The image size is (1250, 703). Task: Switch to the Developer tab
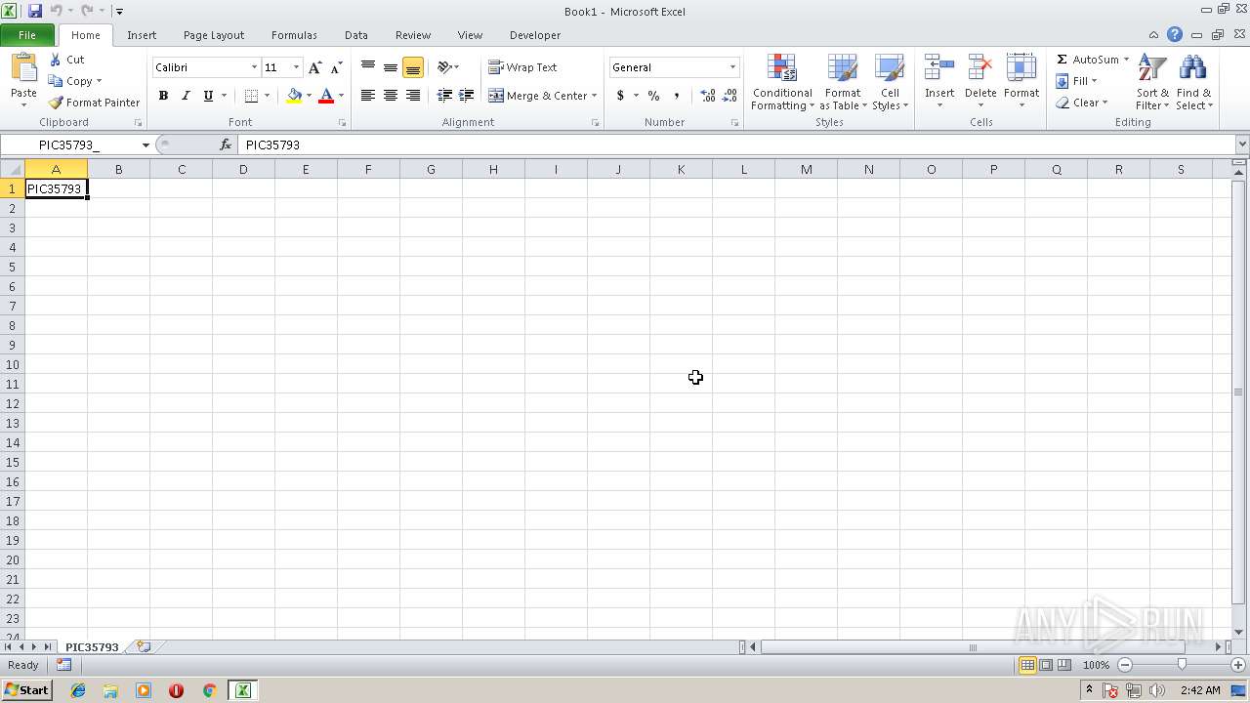pos(535,35)
